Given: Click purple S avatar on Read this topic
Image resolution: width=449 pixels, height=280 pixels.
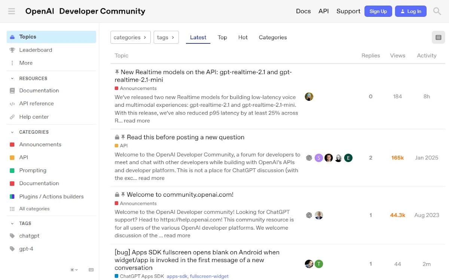Looking at the screenshot, I should [x=319, y=158].
